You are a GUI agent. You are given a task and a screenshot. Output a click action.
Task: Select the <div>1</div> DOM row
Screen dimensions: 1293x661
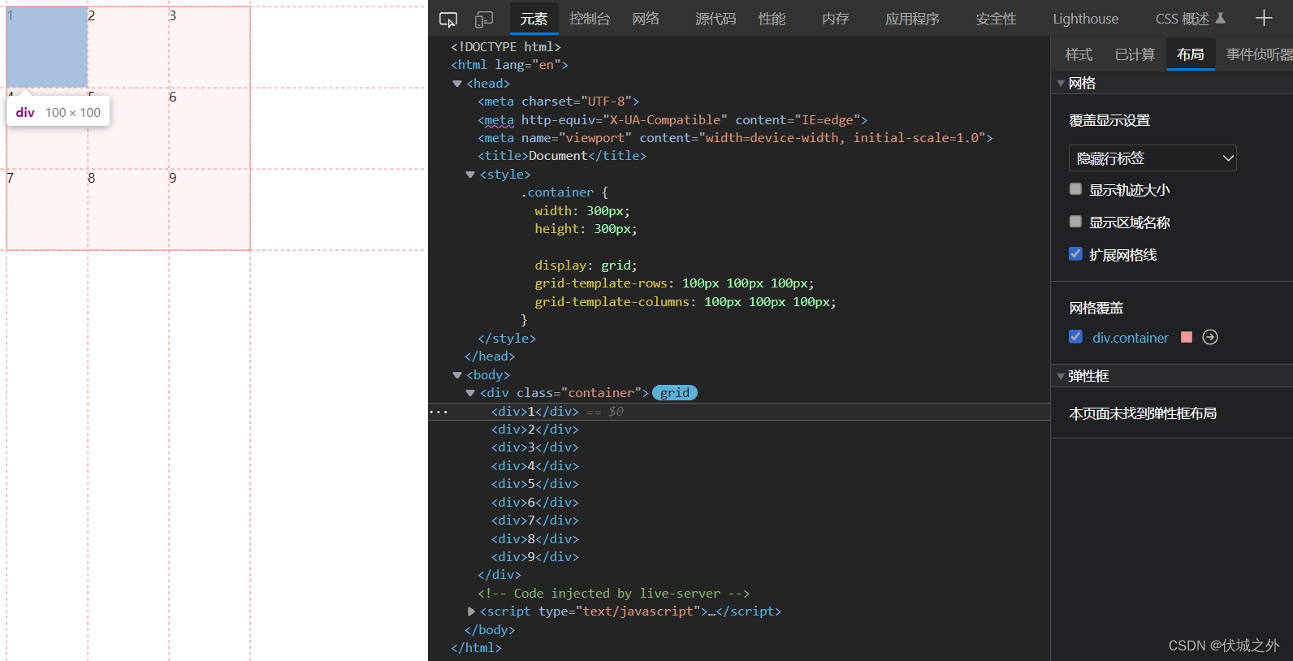click(x=534, y=412)
